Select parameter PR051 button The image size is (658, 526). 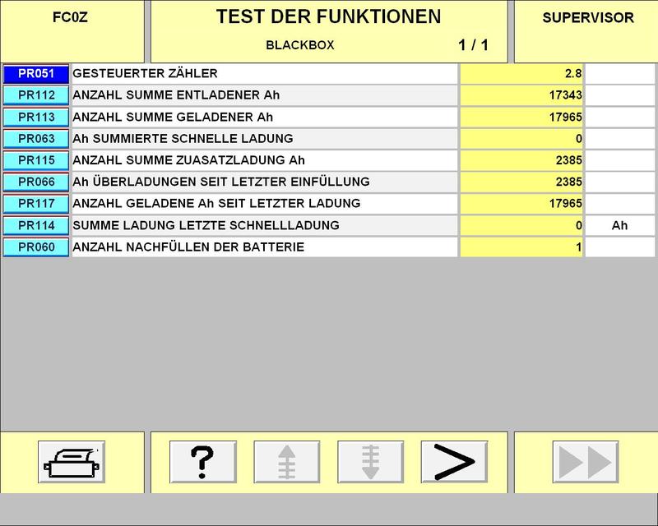pos(36,74)
